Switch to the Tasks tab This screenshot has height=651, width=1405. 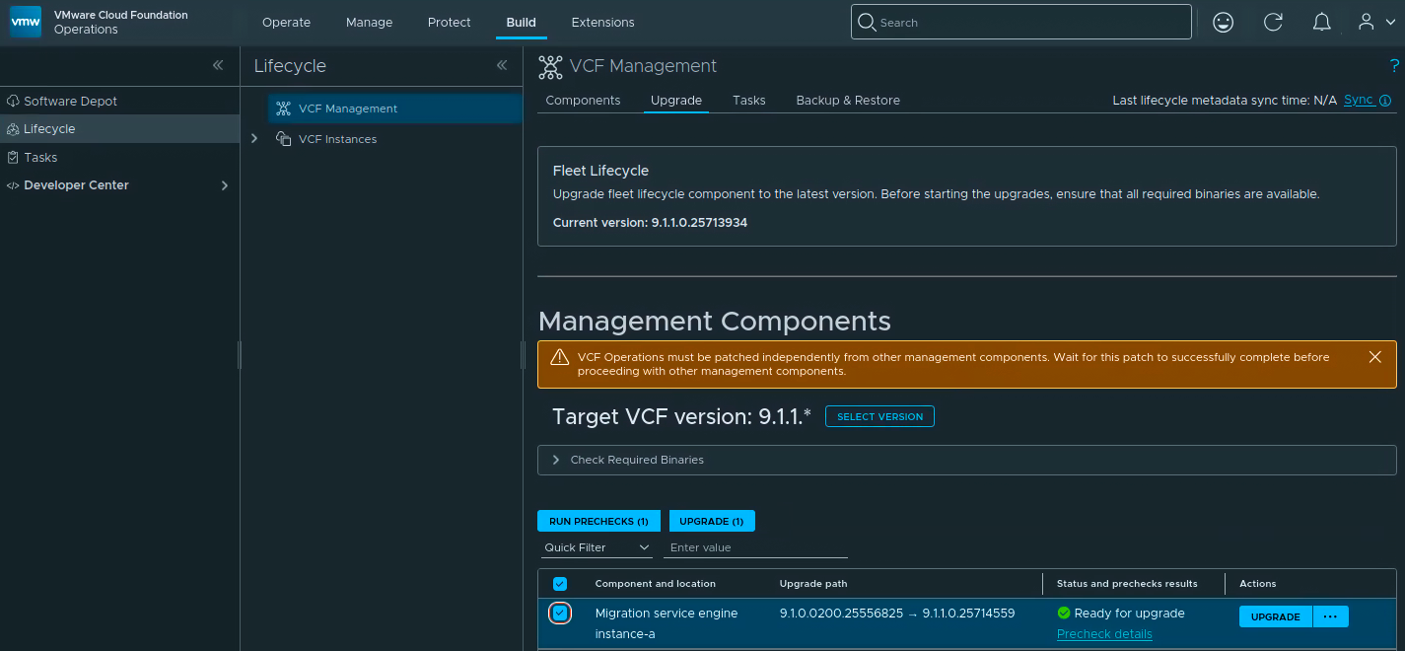tap(749, 101)
